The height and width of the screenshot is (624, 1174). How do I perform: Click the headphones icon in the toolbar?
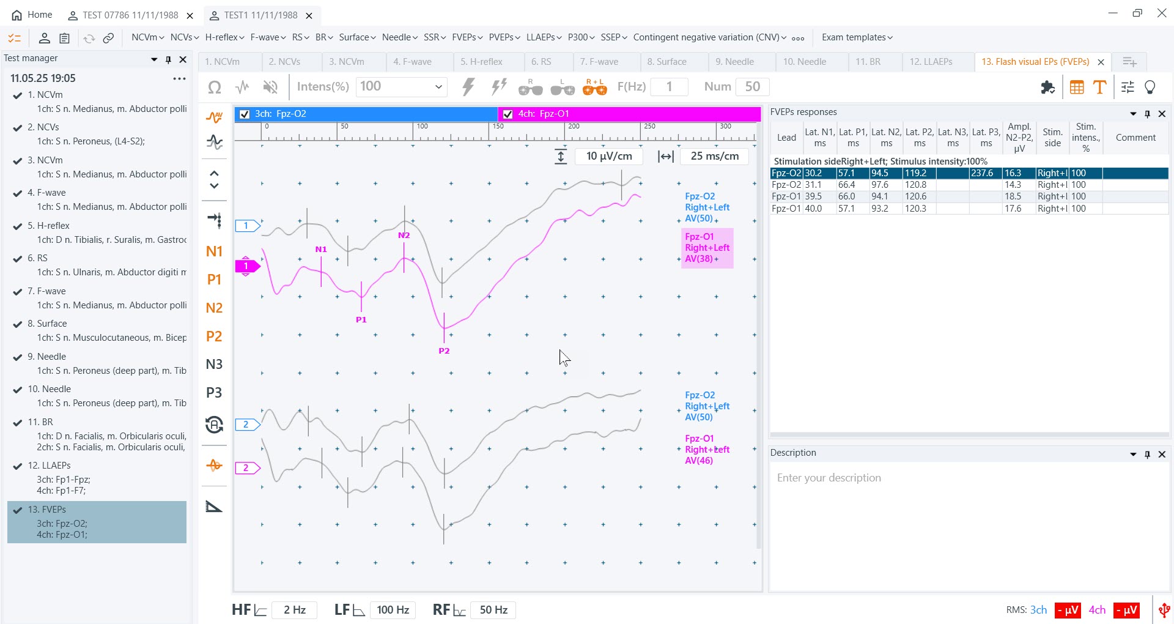pos(215,87)
